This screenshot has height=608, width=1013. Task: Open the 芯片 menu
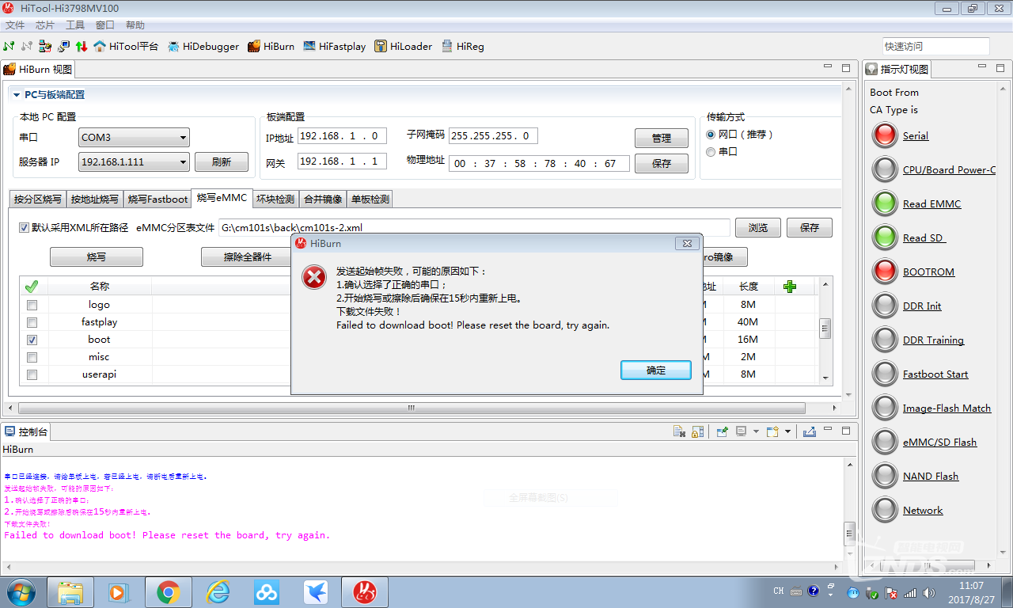45,25
